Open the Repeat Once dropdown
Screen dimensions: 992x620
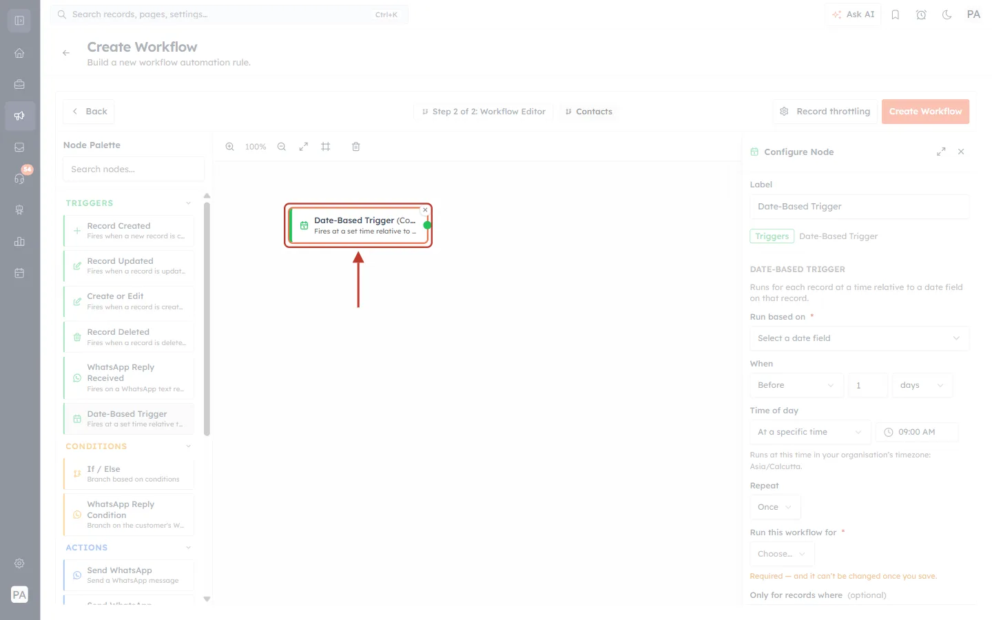click(775, 507)
